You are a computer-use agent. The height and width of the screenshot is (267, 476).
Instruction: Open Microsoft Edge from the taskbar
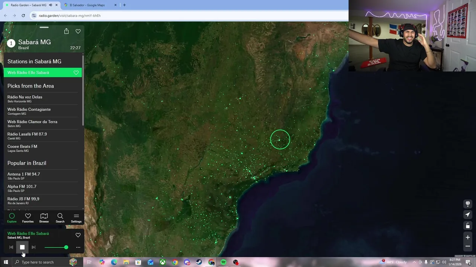114,262
